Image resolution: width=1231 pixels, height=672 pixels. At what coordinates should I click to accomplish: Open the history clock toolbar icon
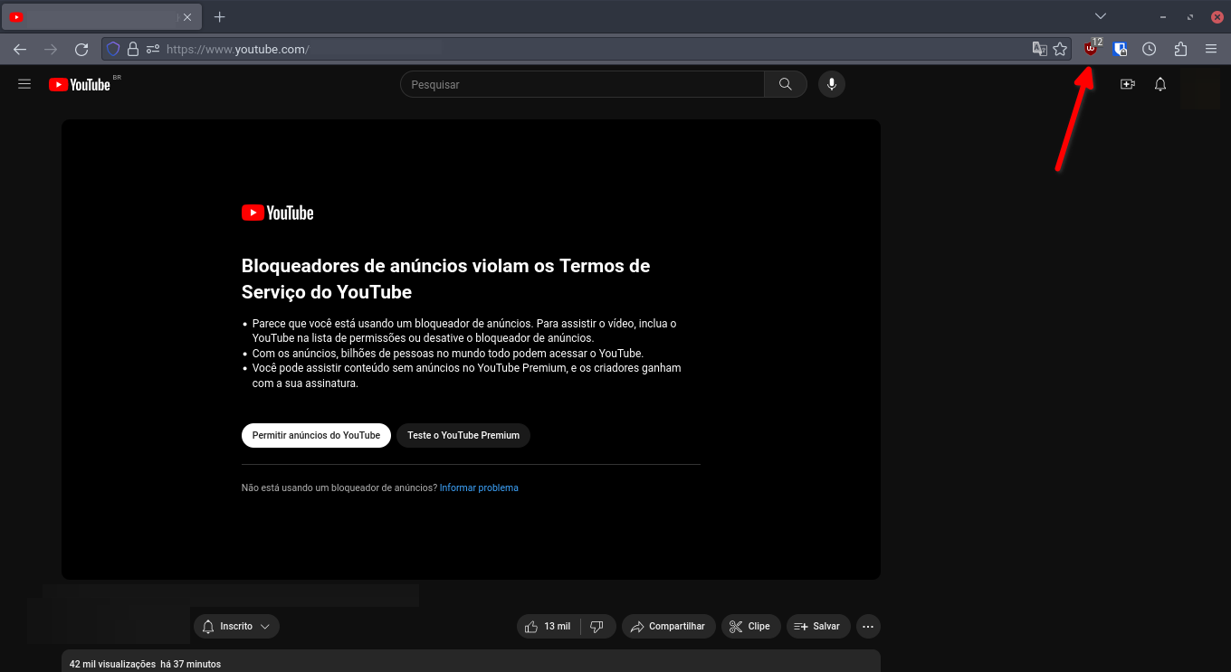pos(1150,49)
